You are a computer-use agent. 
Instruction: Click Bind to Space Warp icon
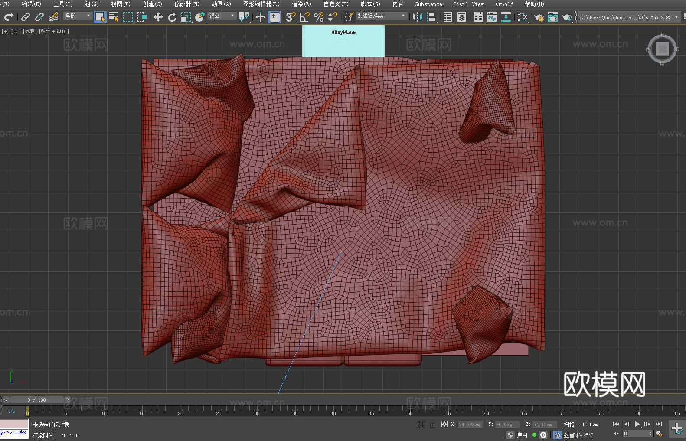pyautogui.click(x=53, y=17)
